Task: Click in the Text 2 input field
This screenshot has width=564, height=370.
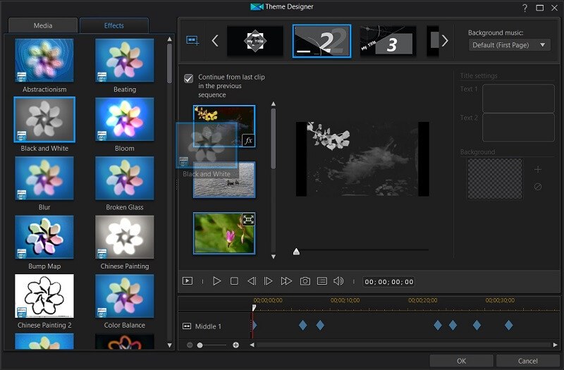Action: [x=518, y=128]
